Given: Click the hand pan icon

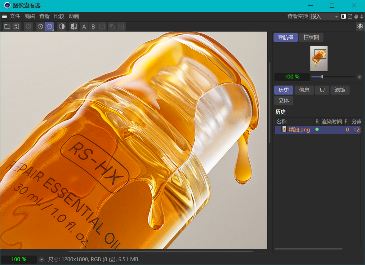Looking at the screenshot, I should (356, 16).
